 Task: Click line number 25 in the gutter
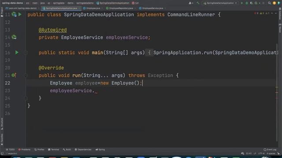[x=7, y=106]
